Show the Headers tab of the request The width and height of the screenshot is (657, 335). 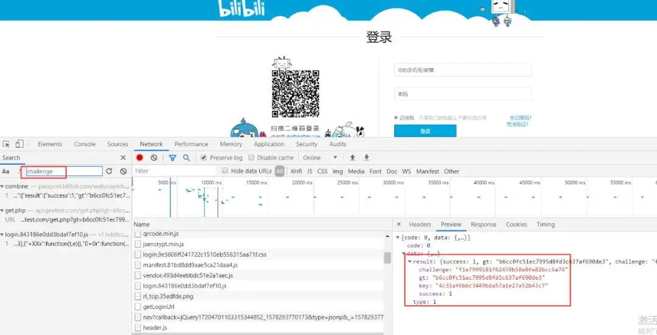click(x=420, y=224)
